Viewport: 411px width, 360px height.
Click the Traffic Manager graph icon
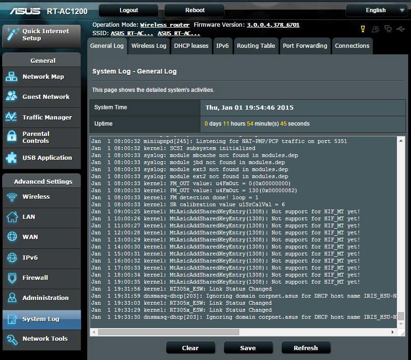(11, 117)
